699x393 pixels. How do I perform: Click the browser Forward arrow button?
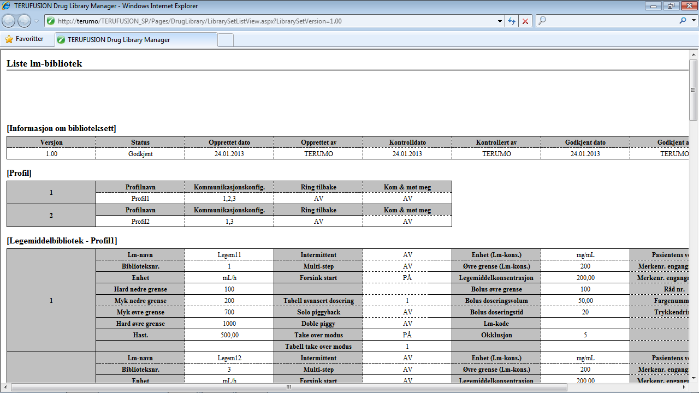coord(24,21)
